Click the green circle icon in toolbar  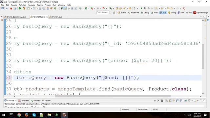click(20, 8)
